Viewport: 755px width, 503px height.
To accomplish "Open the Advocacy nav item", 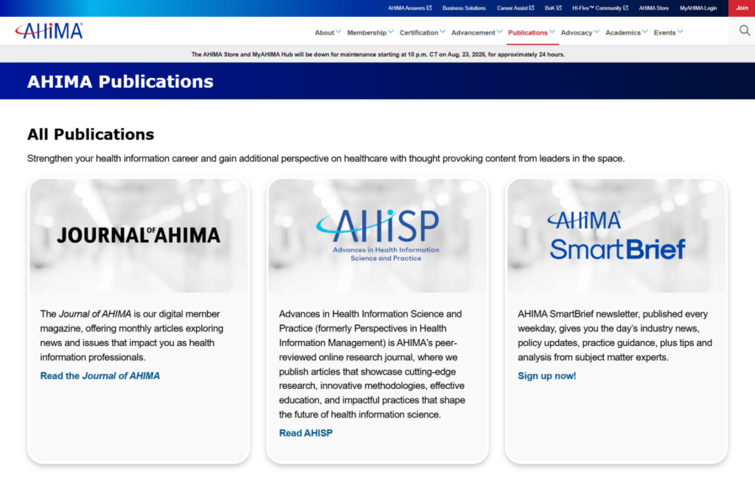I will click(x=576, y=32).
